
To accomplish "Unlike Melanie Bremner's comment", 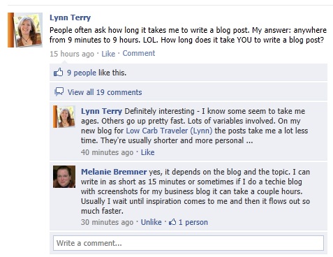I will point(151,222).
